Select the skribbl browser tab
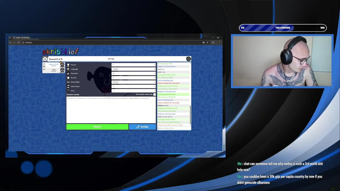The height and width of the screenshot is (191, 340). pos(23,38)
